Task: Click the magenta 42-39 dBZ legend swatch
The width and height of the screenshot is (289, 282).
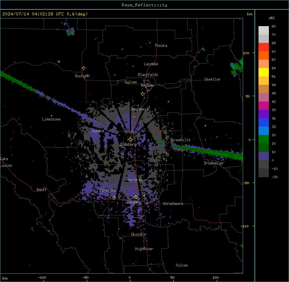Action: (x=264, y=106)
